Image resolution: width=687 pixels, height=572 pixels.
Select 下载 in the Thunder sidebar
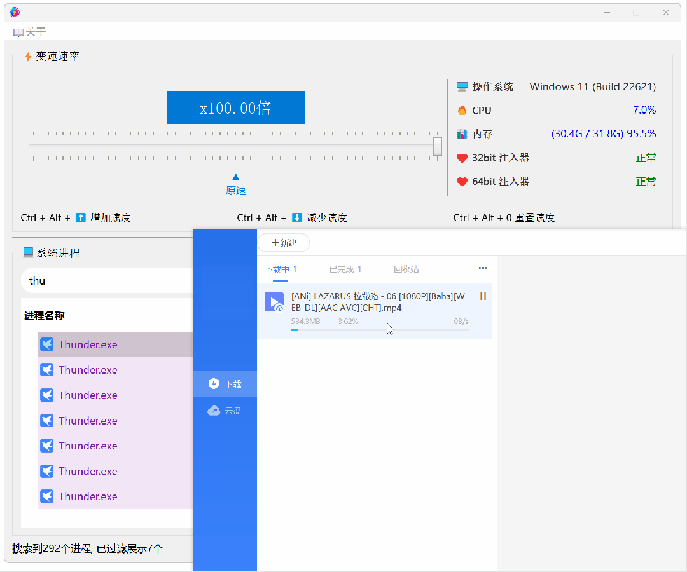(225, 384)
